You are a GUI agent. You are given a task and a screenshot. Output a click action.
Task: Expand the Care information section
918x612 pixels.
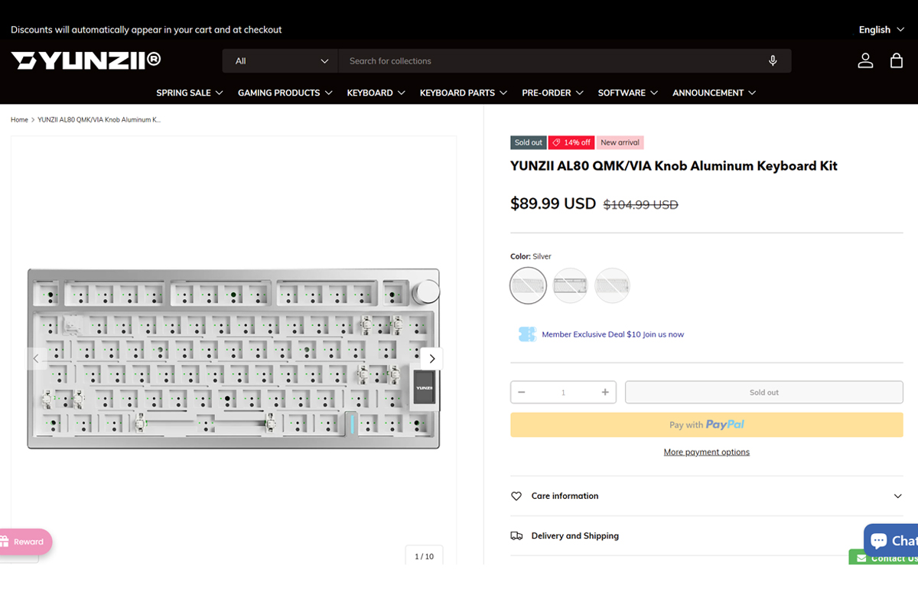(x=707, y=496)
